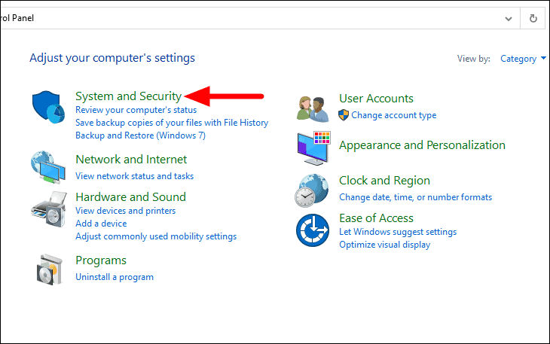Open Adjust commonly used mobility settings
This screenshot has height=344, width=550.
[x=156, y=236]
